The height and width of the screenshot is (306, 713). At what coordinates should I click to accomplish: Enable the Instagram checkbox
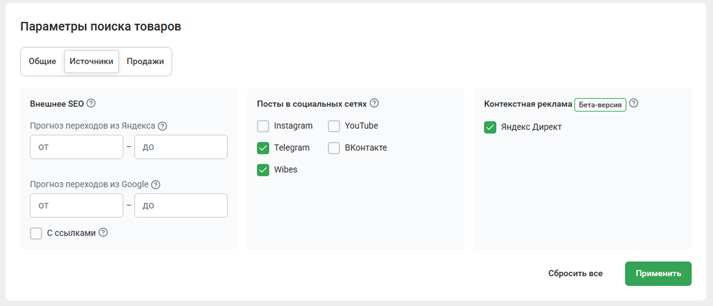point(263,126)
